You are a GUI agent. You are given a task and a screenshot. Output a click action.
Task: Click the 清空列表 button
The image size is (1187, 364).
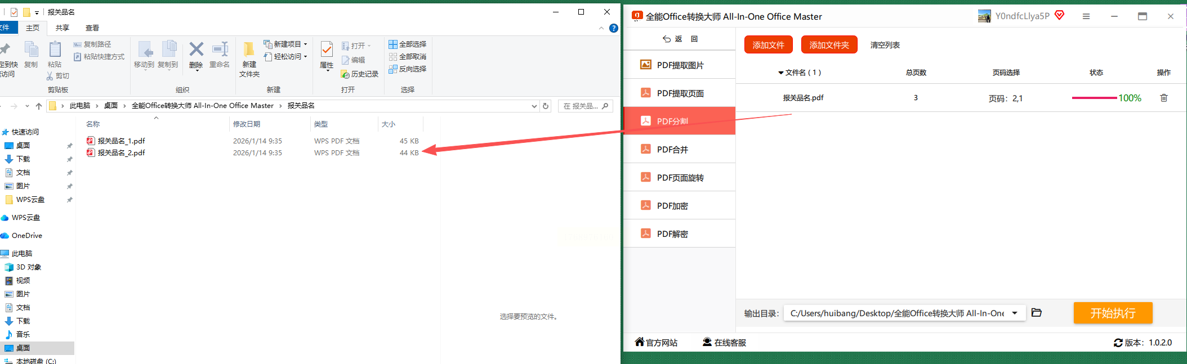[885, 45]
